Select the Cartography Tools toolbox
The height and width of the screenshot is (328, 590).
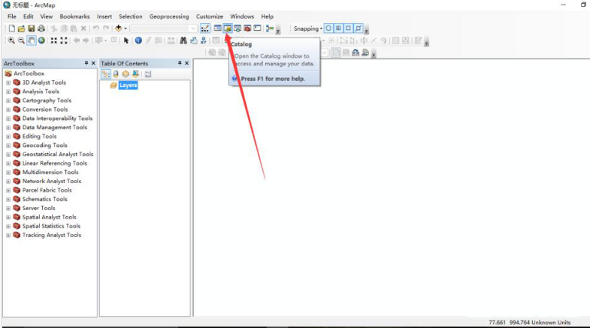coord(47,101)
